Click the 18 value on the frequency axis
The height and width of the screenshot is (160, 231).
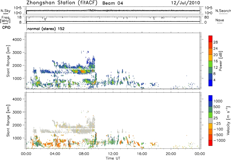19,17
